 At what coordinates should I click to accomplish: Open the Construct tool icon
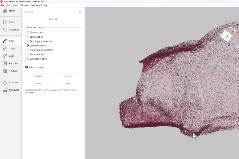tap(5, 82)
